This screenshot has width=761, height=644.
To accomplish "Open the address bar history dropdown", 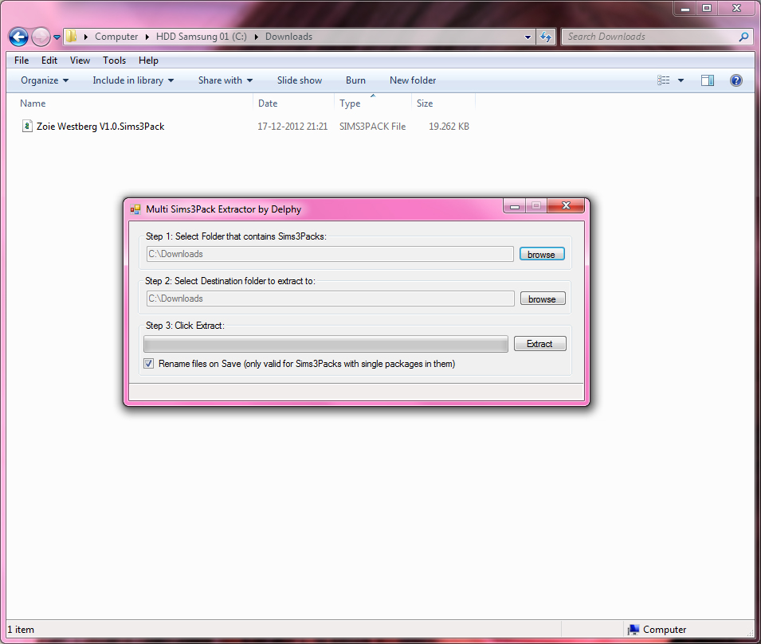I will 528,37.
